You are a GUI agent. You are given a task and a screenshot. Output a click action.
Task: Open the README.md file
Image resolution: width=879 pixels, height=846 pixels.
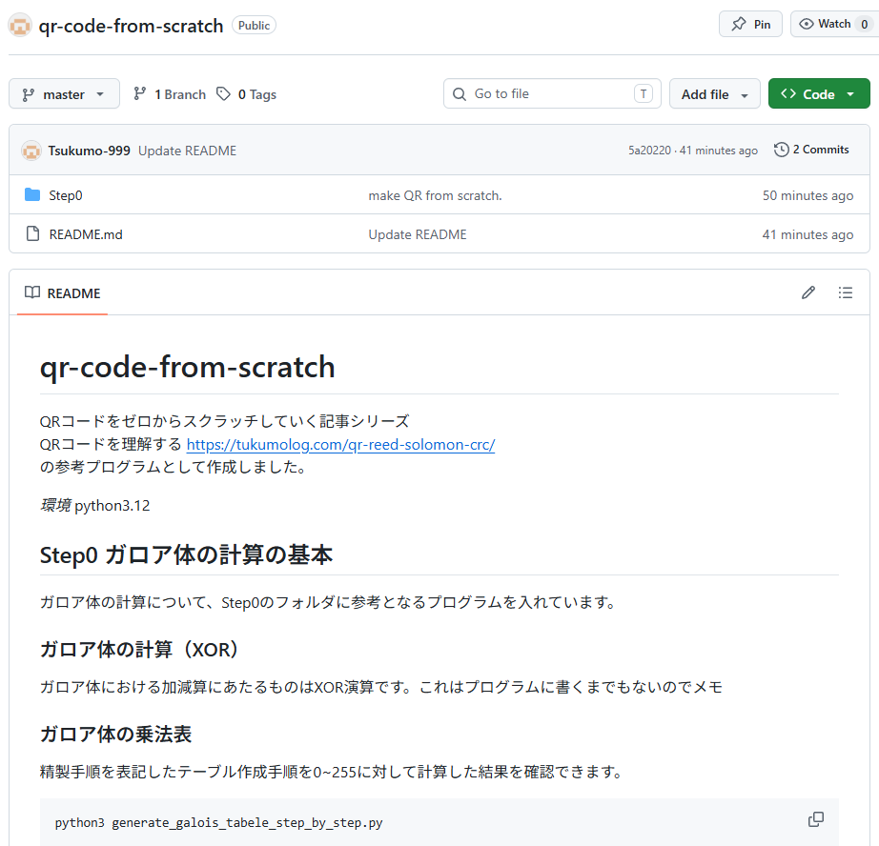coord(86,234)
